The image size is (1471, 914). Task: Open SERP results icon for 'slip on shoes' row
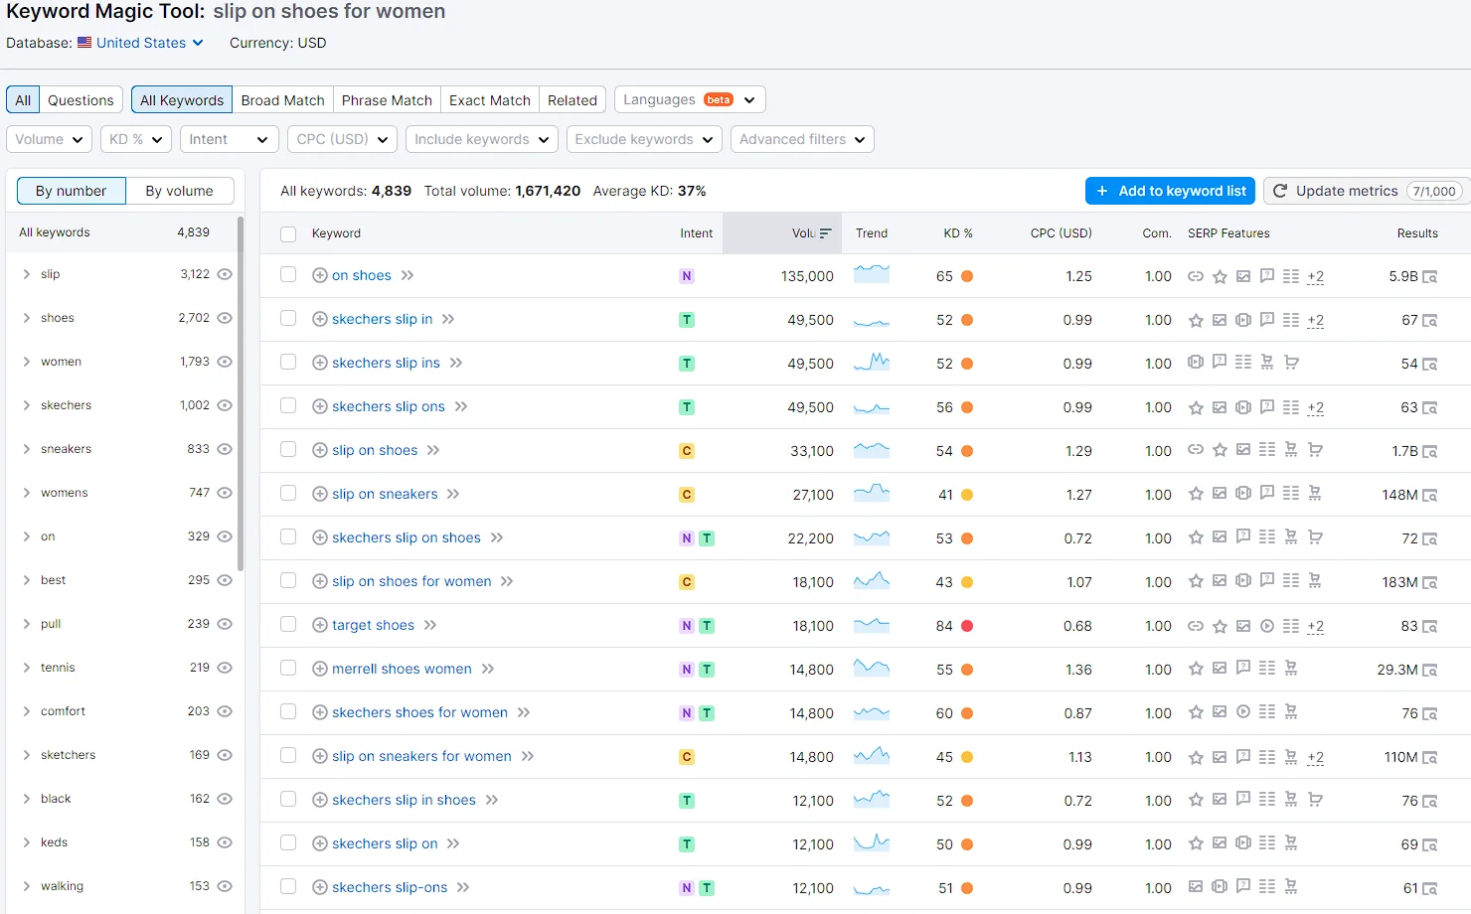(1430, 452)
